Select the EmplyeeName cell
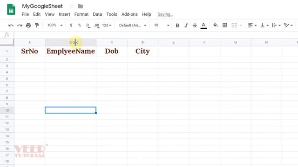This screenshot has height=167, width=298. (70, 51)
